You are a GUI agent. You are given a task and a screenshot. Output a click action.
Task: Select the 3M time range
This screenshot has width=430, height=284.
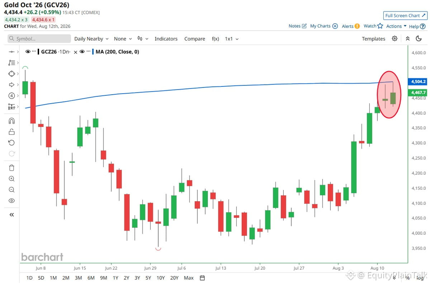pyautogui.click(x=79, y=278)
